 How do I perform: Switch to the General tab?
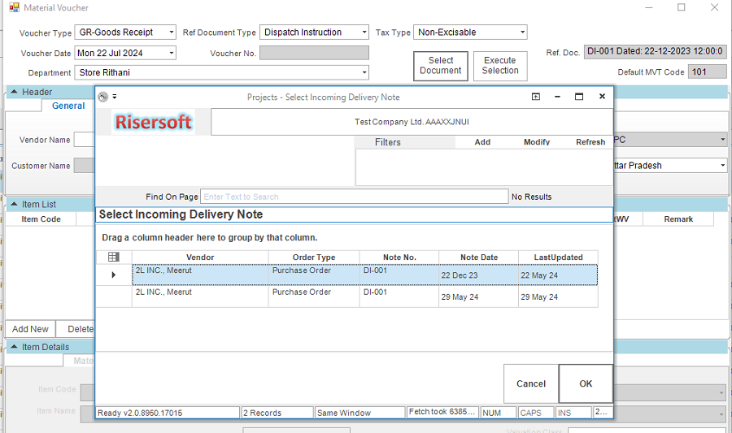click(x=68, y=106)
